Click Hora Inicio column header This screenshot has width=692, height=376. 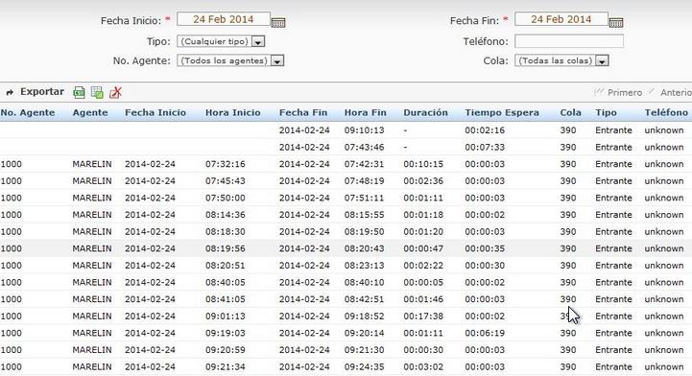coord(232,113)
